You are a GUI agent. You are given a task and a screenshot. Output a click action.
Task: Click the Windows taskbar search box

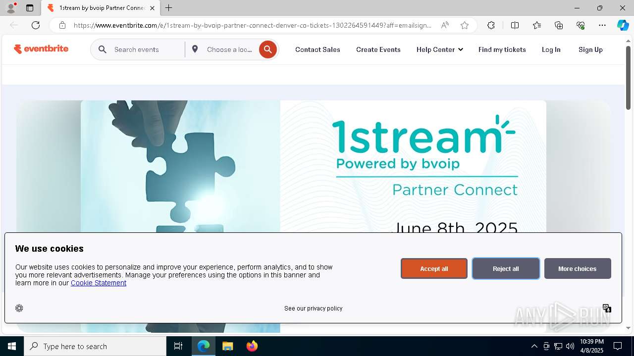click(95, 346)
